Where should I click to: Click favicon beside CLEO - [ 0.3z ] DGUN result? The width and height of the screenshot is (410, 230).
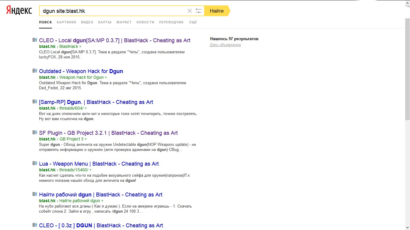pyautogui.click(x=35, y=225)
